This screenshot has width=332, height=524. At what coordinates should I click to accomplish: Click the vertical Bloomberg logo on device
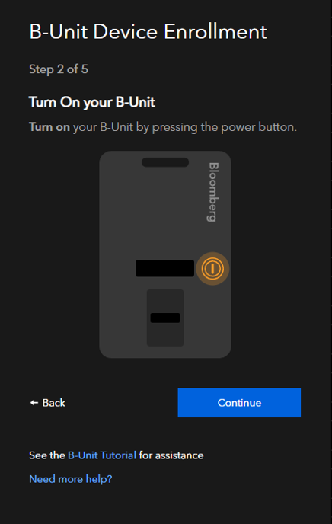[212, 192]
